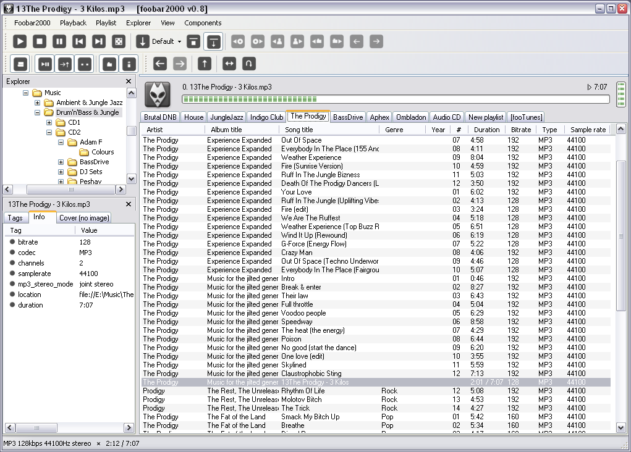Open the Components menu
The width and height of the screenshot is (631, 452).
pyautogui.click(x=203, y=23)
